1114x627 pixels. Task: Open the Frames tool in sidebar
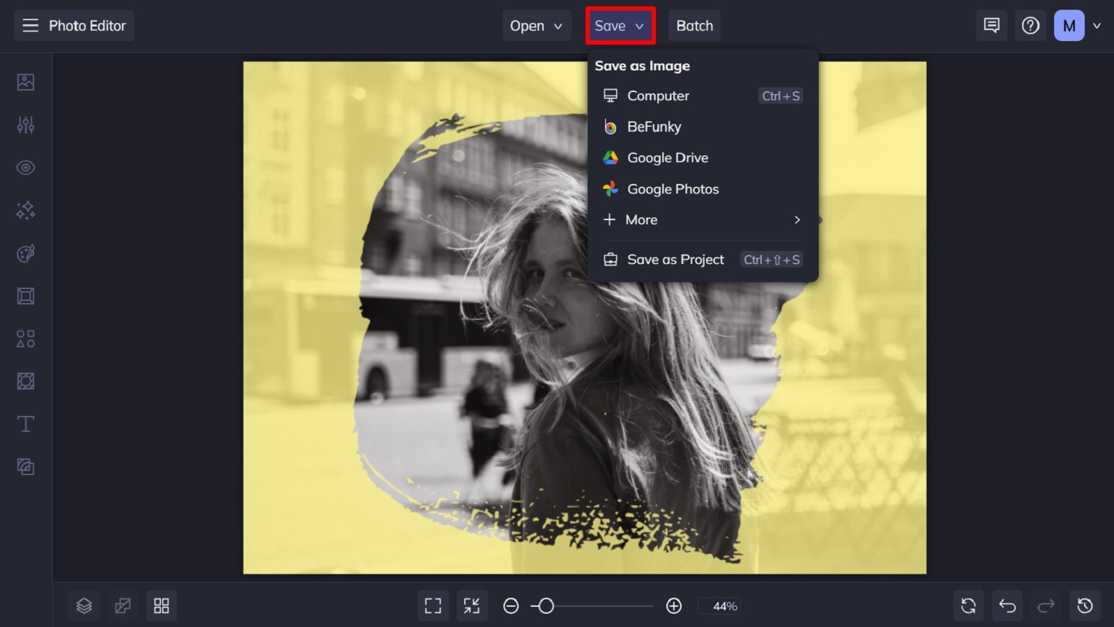coord(25,295)
